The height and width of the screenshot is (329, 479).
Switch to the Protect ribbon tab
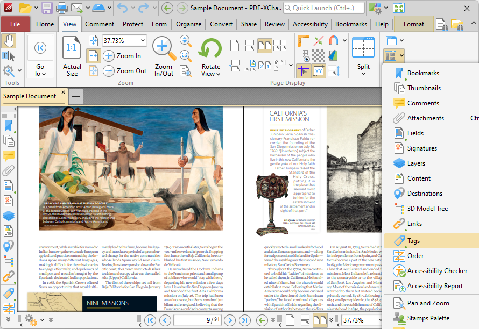132,24
